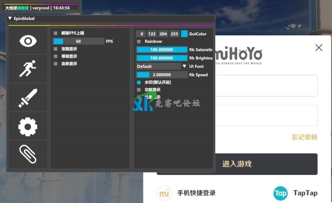Click the 进入游戏 button

coord(237,164)
